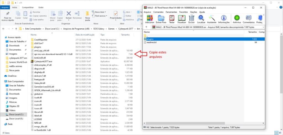
Task: Click the Antivírus icon in WinRAR
Action: pyautogui.click(x=237, y=18)
